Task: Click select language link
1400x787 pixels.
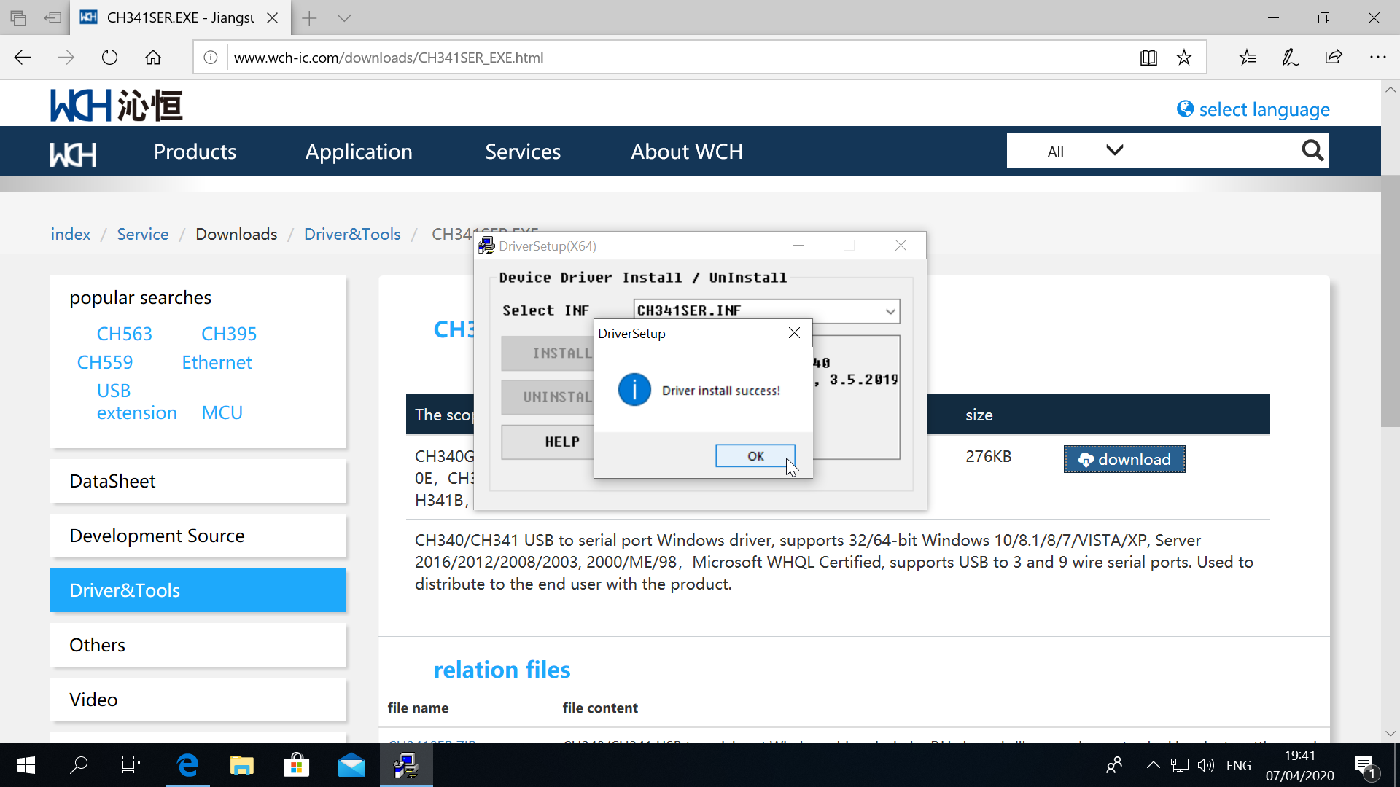Action: click(x=1253, y=109)
